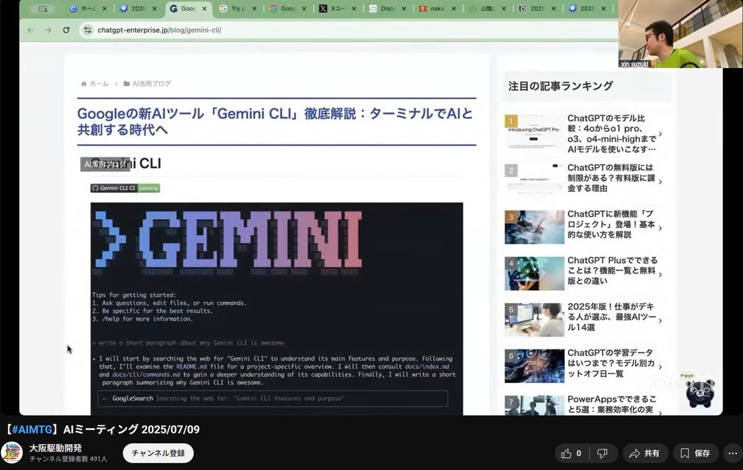743x470 pixels.
Task: Click the chat mascot widget icon
Action: (x=700, y=392)
